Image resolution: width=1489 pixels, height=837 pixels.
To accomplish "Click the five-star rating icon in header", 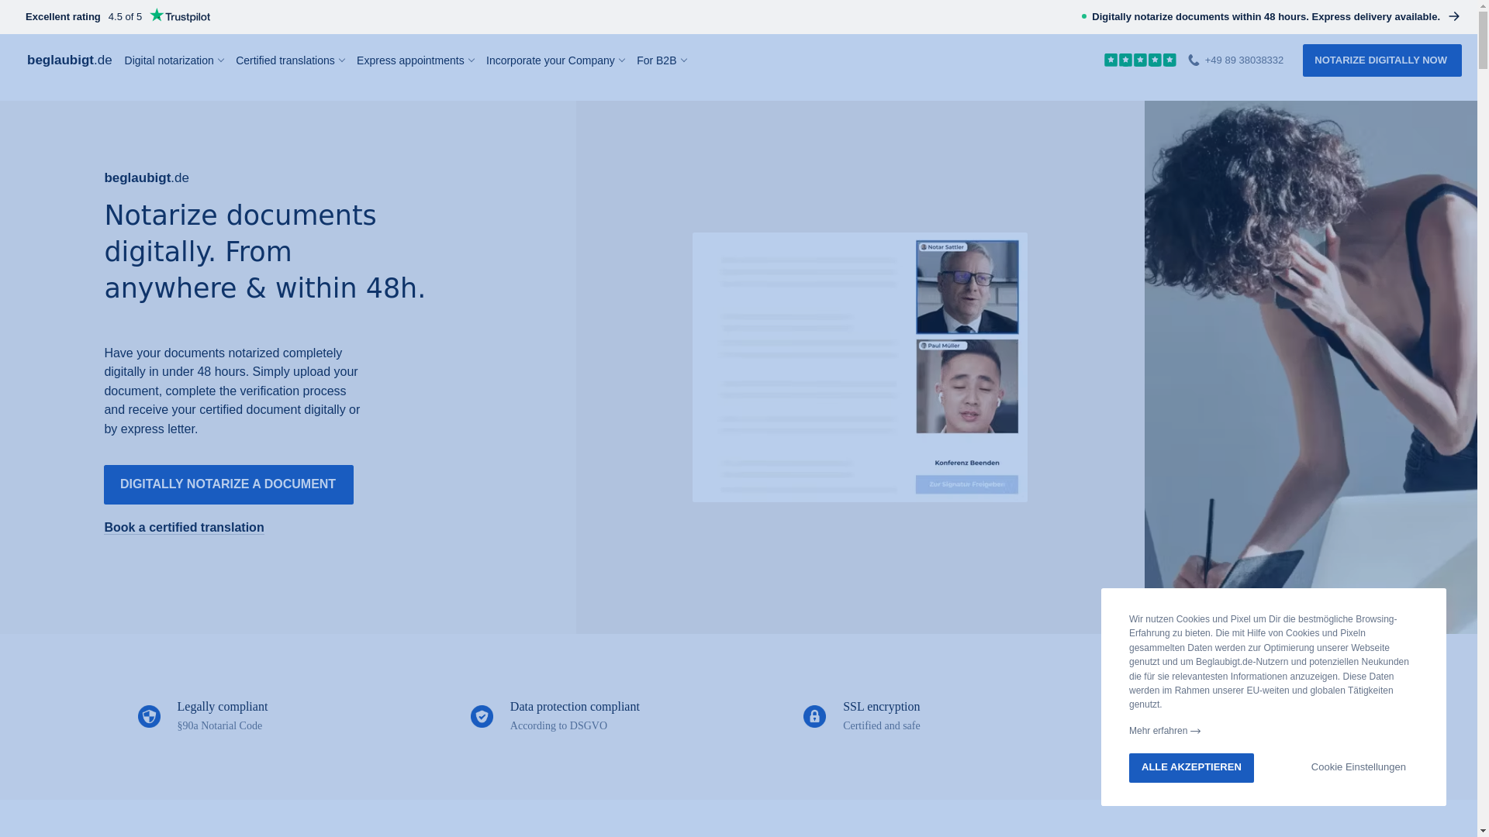I will click(1140, 60).
